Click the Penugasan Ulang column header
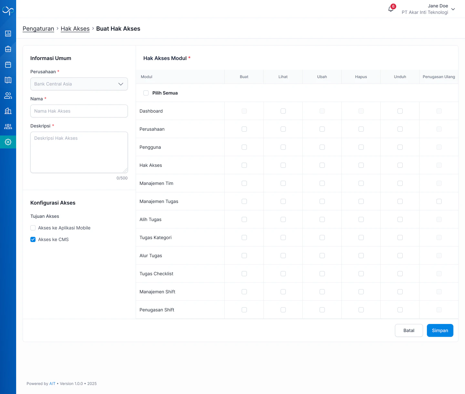Screen dimensions: 465x394 coord(439,77)
